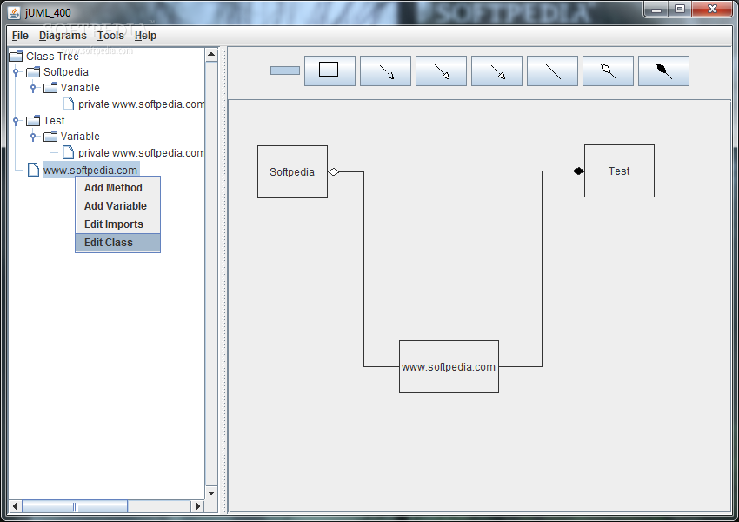The height and width of the screenshot is (522, 739).
Task: Click the tree panel scroll-down arrow
Action: point(211,492)
